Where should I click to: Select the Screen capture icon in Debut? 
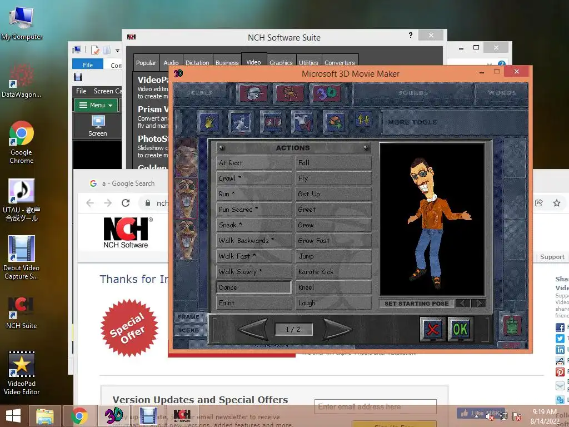(x=98, y=126)
